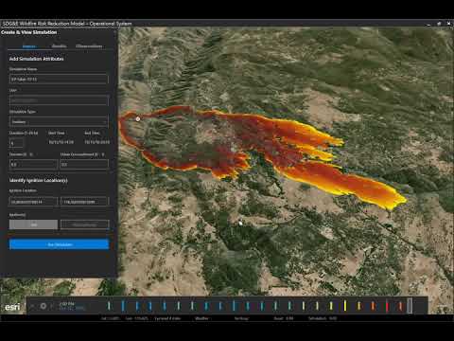The height and width of the screenshot is (341, 454).
Task: Click the tallest bright yellow timeline marker
Action: 345,306
